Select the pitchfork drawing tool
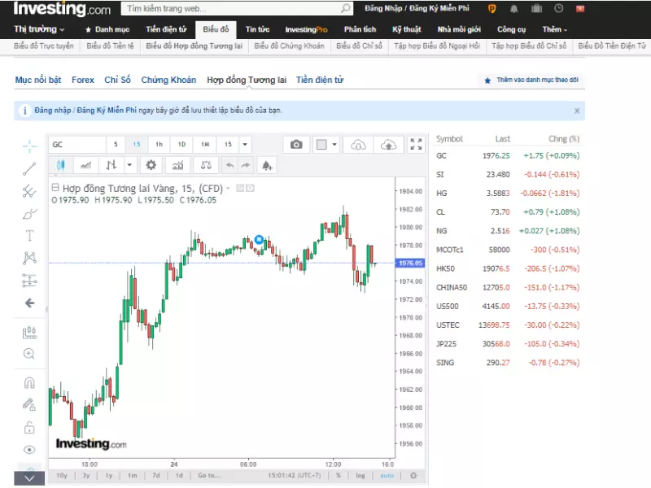 coord(29,191)
